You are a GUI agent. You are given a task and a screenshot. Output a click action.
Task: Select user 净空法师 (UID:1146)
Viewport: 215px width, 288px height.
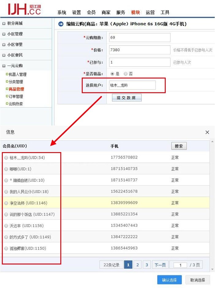pyautogui.click(x=6, y=203)
